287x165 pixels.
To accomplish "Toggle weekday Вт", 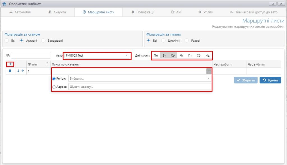I will coord(164,55).
